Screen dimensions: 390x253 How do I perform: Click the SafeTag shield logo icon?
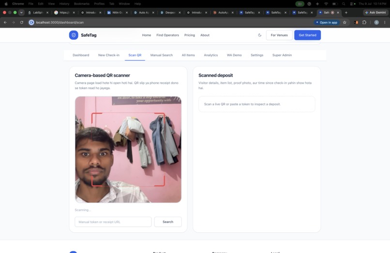pyautogui.click(x=74, y=35)
